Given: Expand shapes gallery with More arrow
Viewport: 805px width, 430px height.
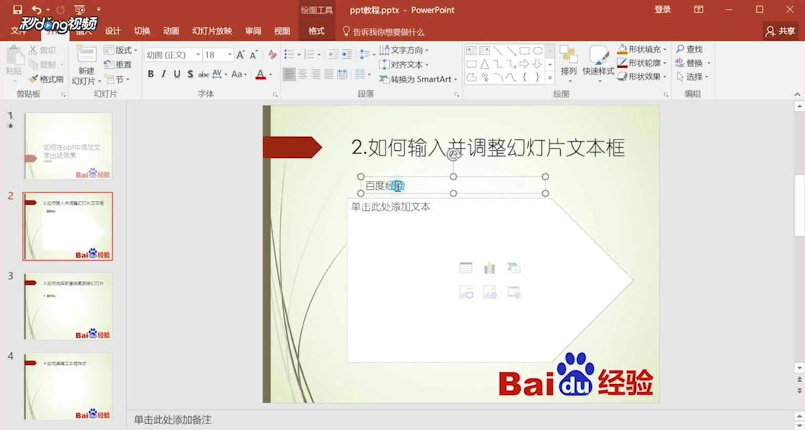Looking at the screenshot, I should [550, 78].
